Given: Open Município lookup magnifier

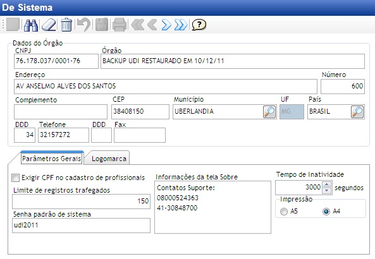Looking at the screenshot, I should 269,112.
